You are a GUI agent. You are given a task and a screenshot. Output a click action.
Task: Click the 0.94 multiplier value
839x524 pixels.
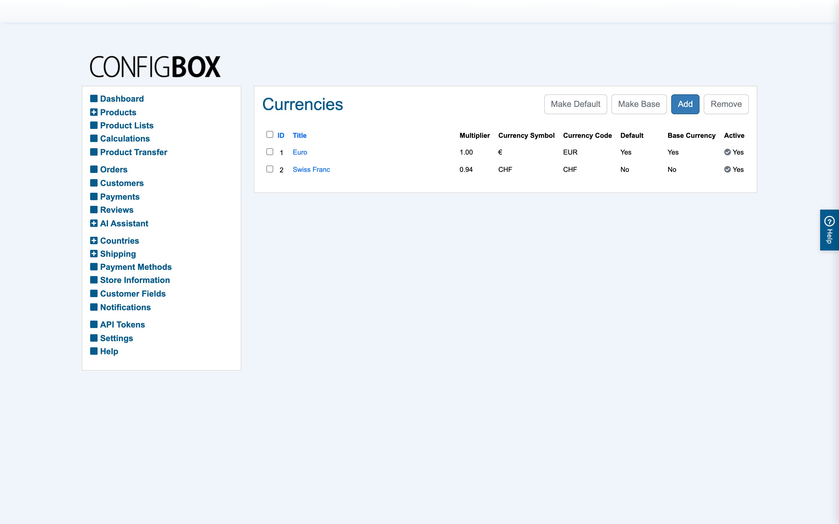click(466, 170)
